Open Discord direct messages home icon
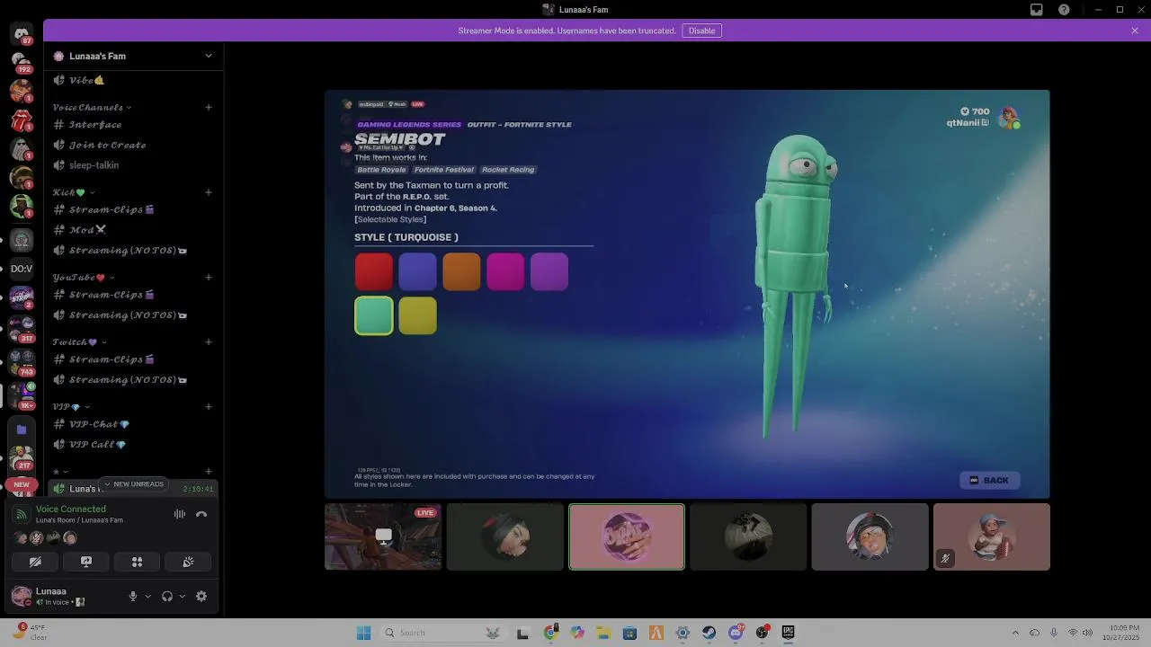The height and width of the screenshot is (647, 1151). click(22, 34)
